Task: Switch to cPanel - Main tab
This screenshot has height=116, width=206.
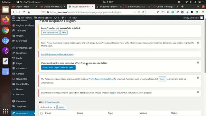Action: [x=24, y=6]
